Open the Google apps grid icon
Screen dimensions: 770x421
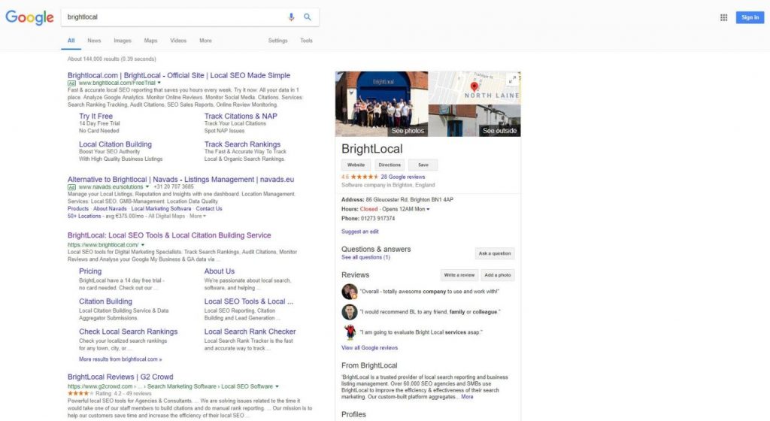tap(723, 17)
